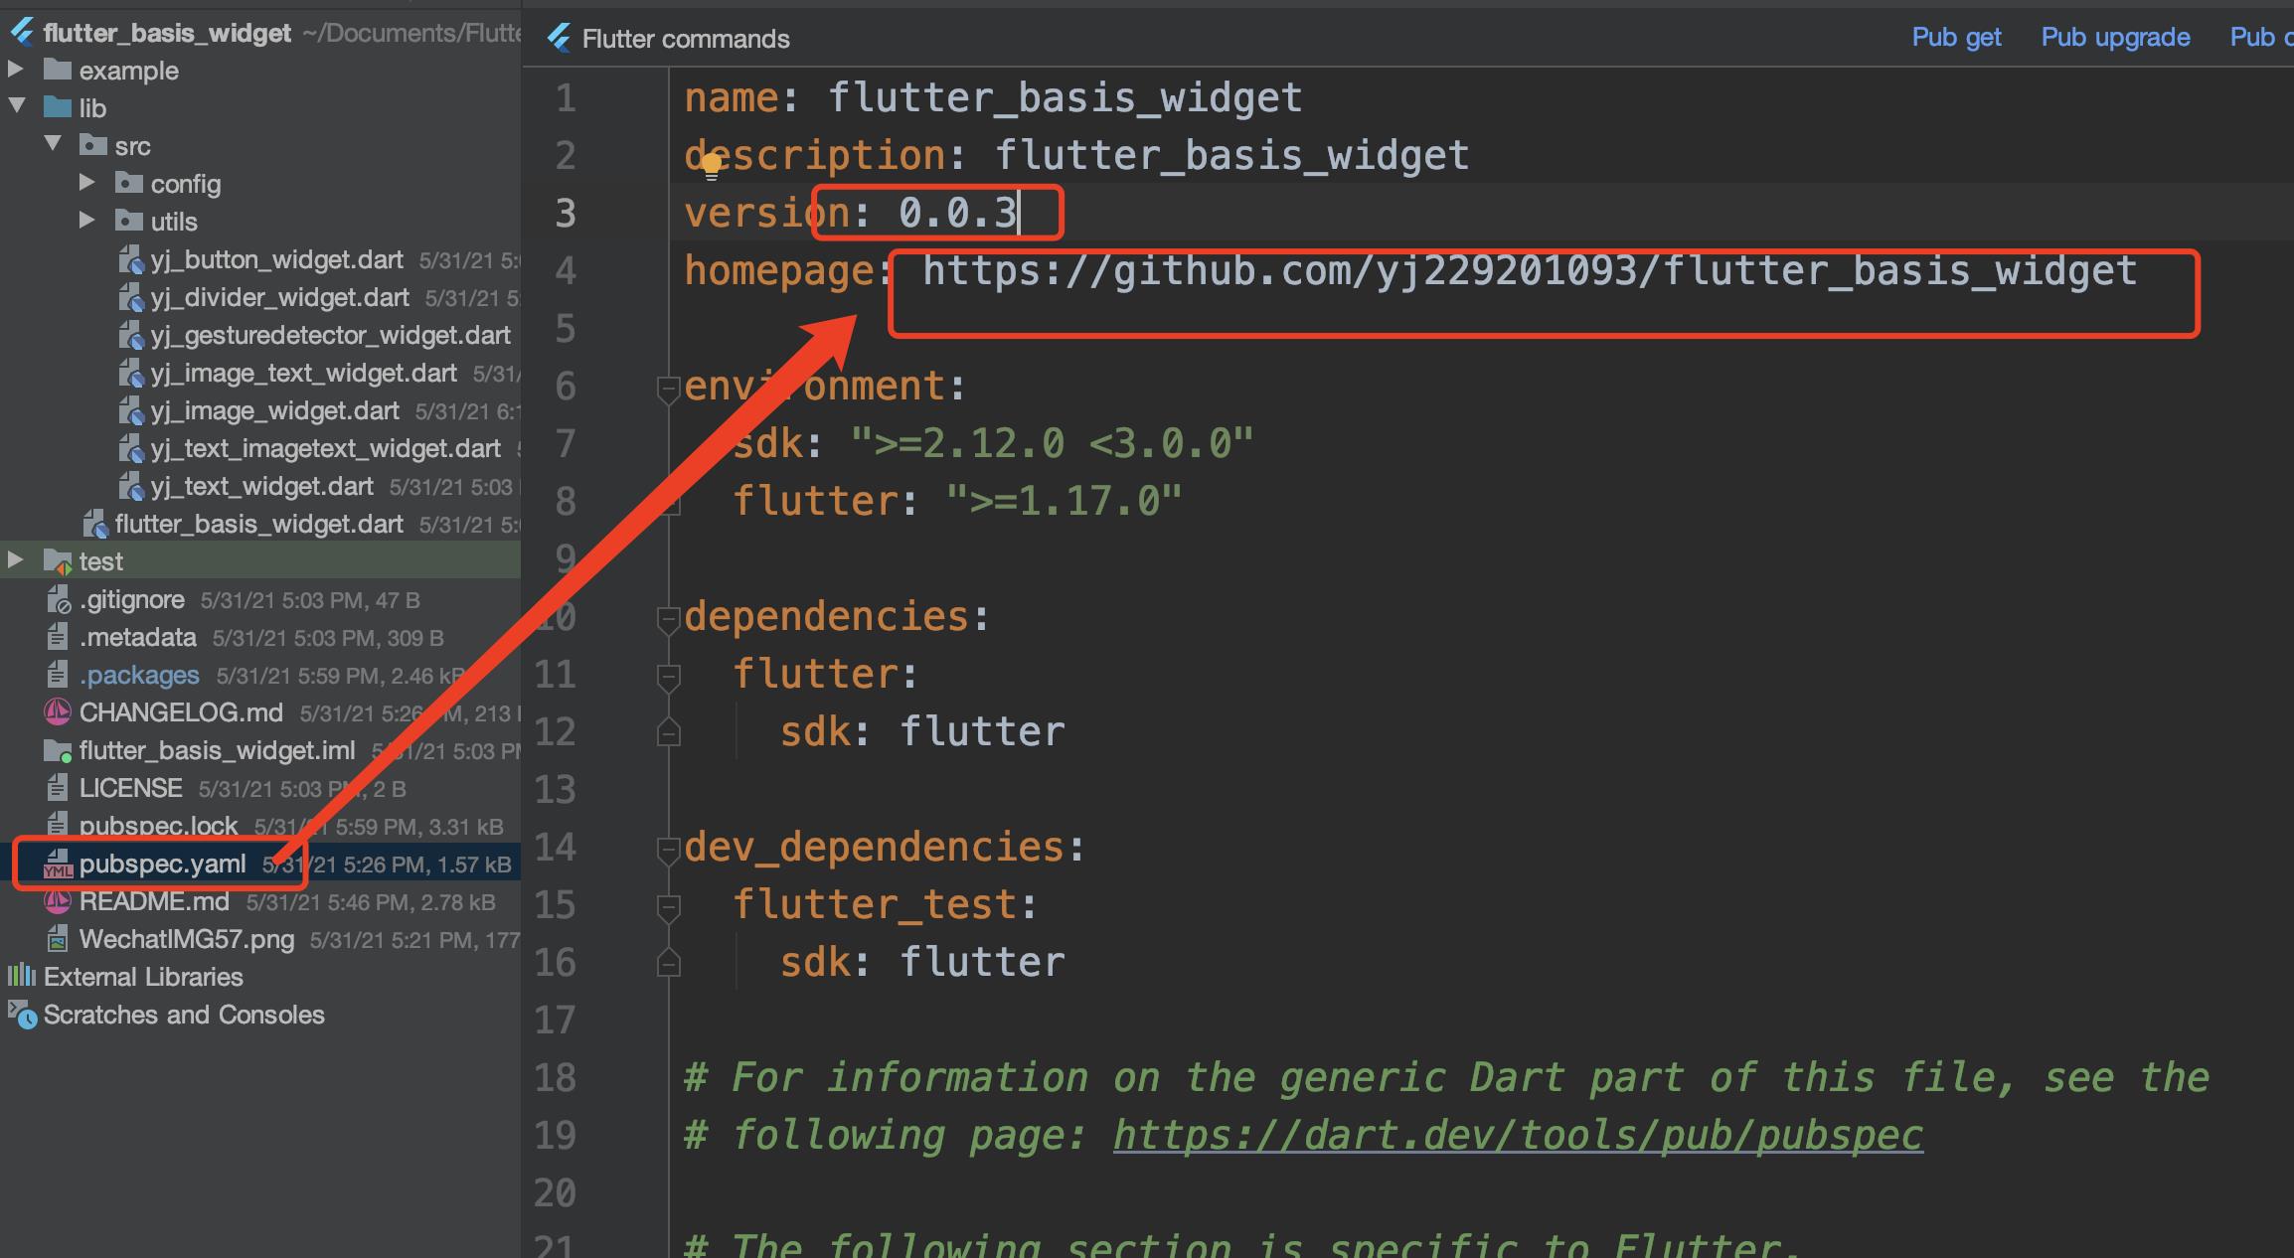Select the CHANGELOG.md file
Viewport: 2294px width, 1258px height.
181,712
